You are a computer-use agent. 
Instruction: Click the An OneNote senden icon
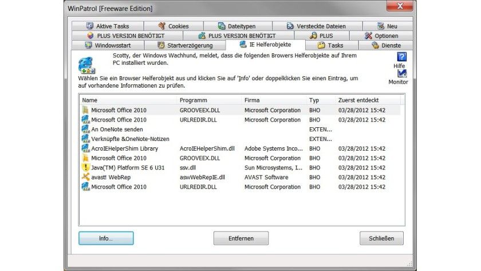tap(85, 129)
